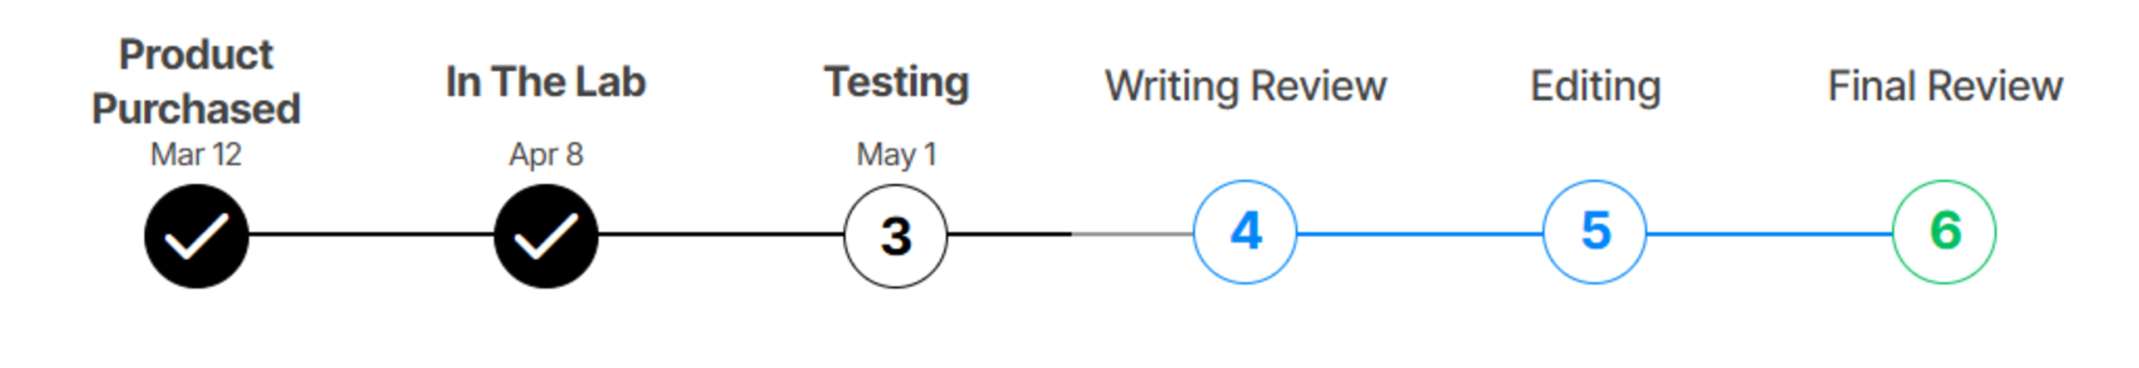Click the May 1 date
This screenshot has height=368, width=2139.
point(896,155)
